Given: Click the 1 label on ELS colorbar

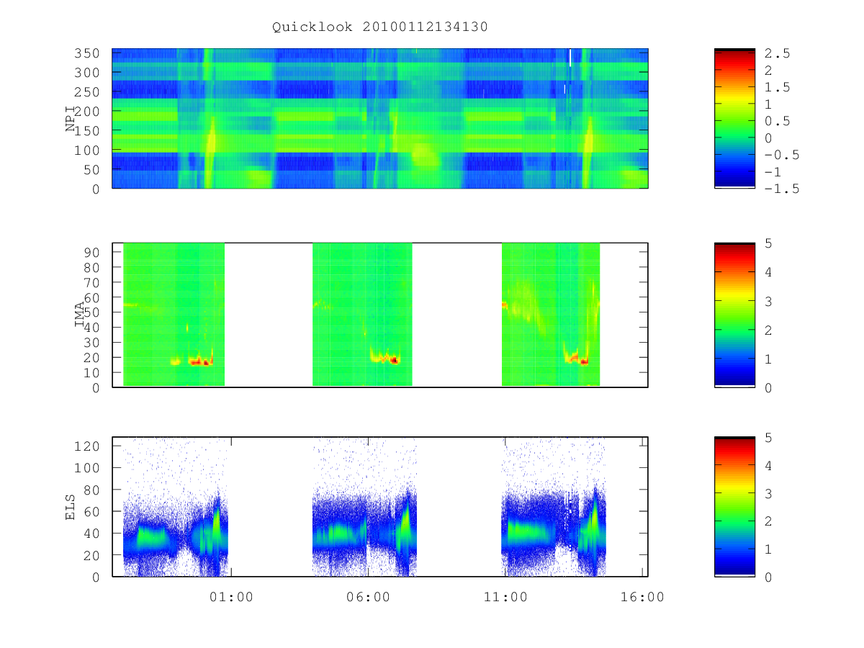Looking at the screenshot, I should point(770,549).
